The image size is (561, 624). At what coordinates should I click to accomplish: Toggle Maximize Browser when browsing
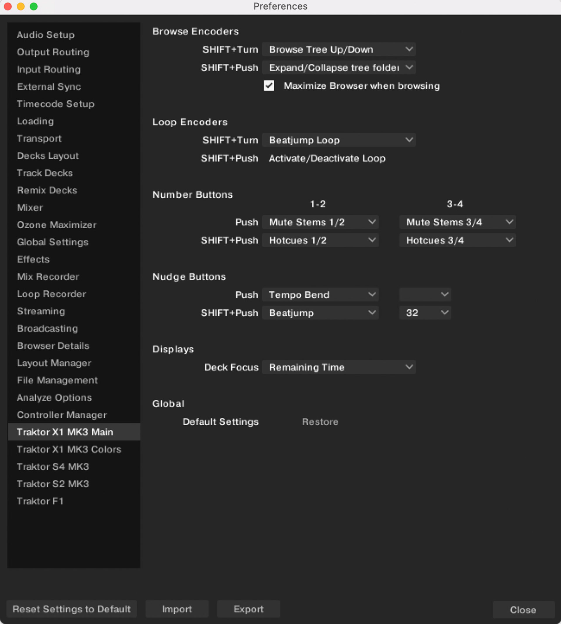tap(268, 86)
